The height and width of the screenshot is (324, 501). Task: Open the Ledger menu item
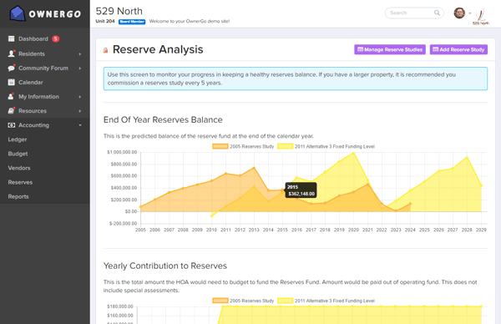[x=18, y=139]
